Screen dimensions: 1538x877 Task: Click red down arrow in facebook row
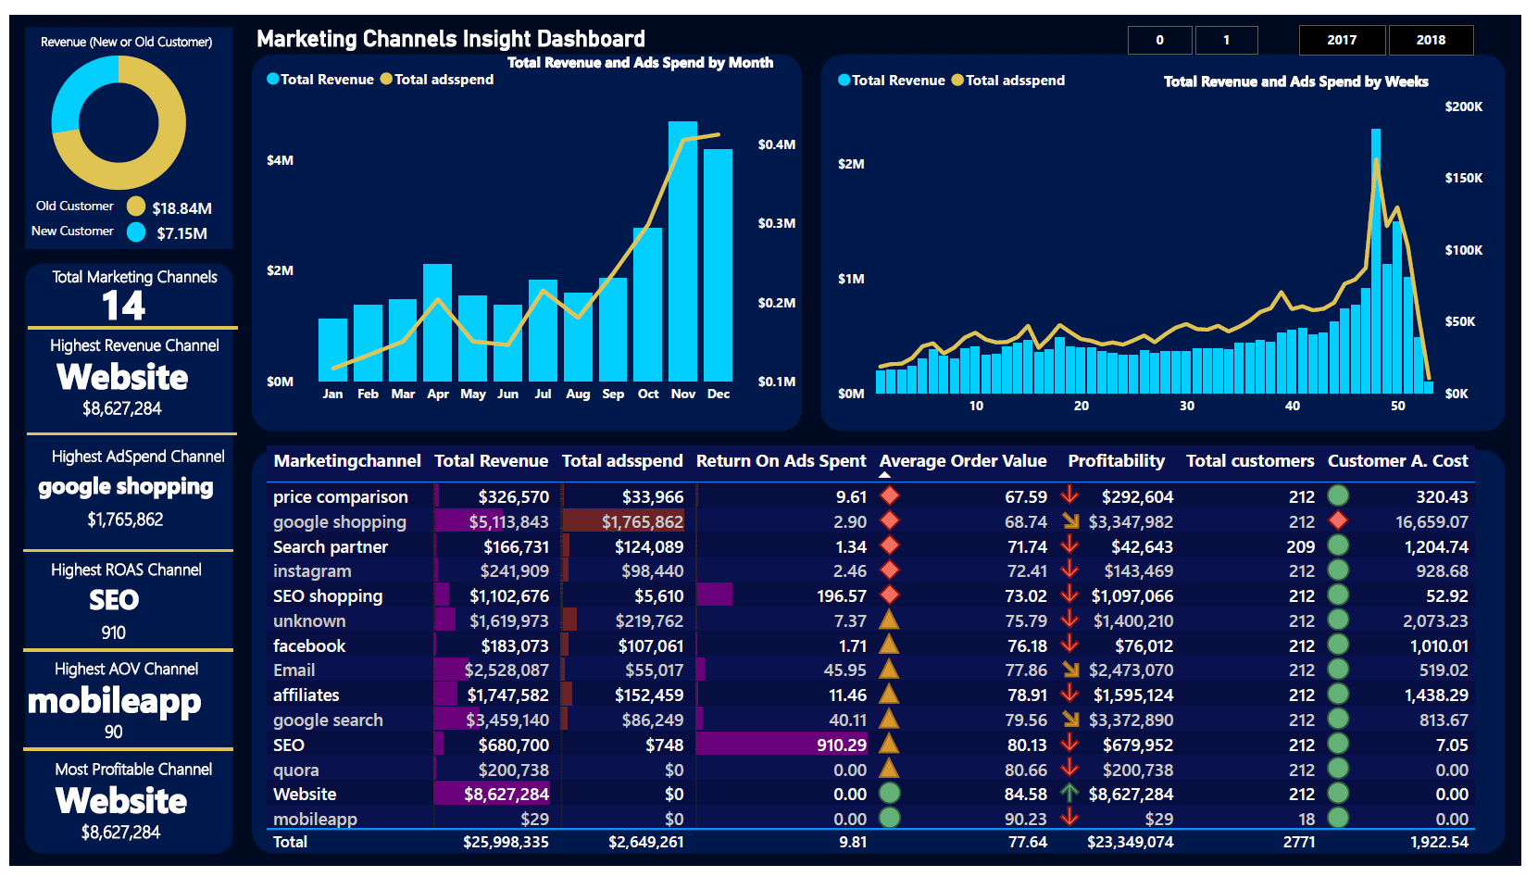(x=1069, y=645)
